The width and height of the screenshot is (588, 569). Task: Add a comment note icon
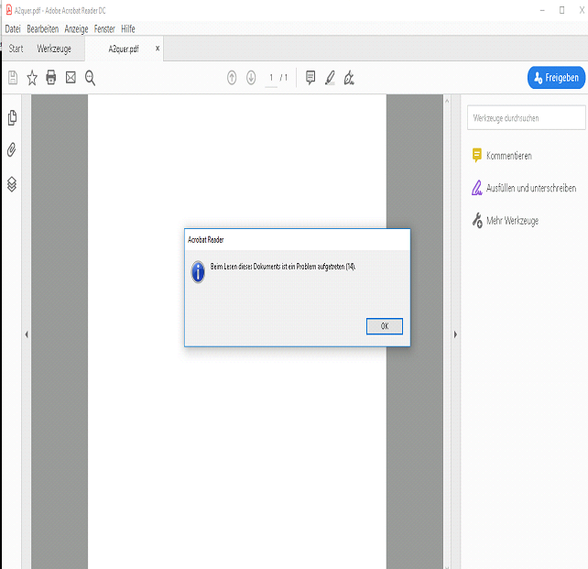[x=310, y=78]
